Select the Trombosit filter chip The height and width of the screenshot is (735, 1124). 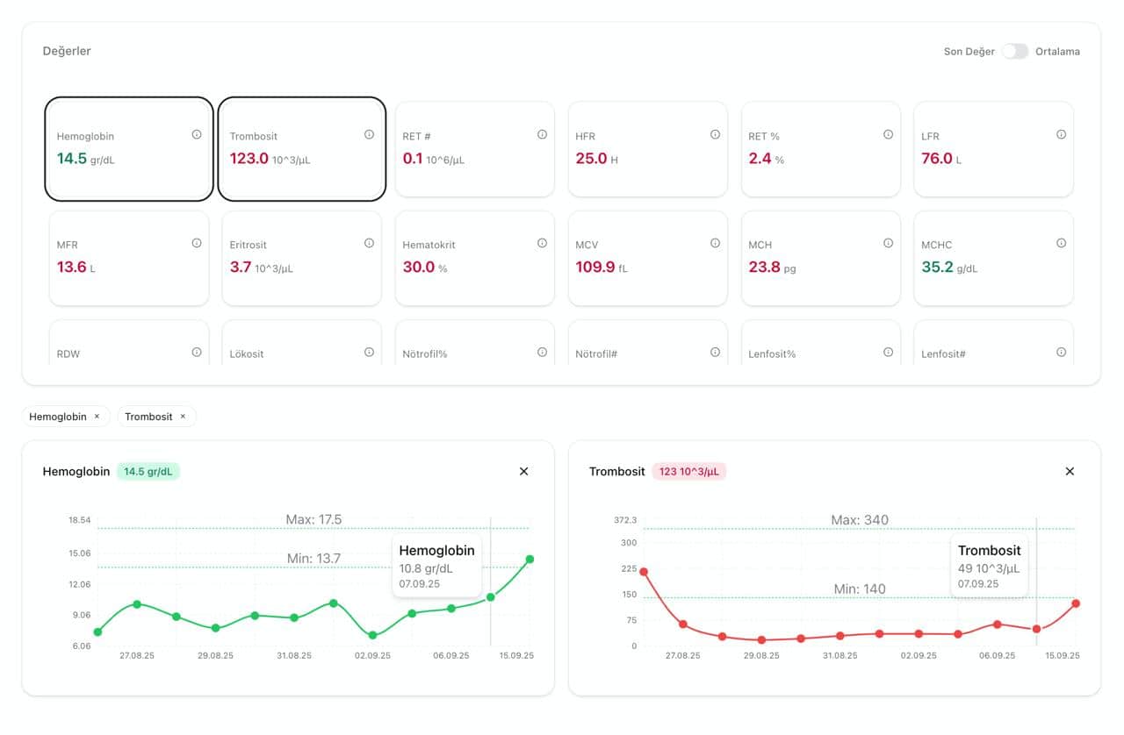[x=156, y=416]
